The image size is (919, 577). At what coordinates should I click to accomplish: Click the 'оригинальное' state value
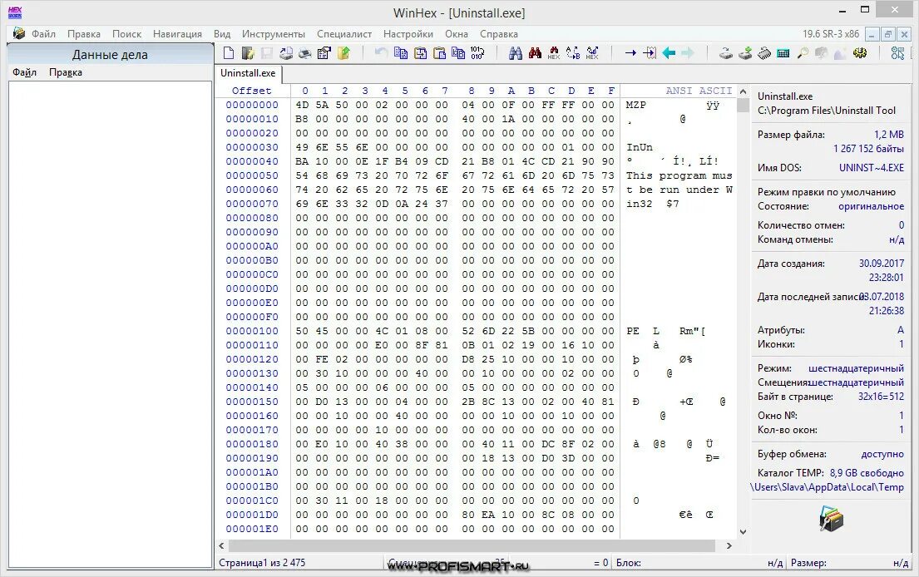[x=871, y=206]
